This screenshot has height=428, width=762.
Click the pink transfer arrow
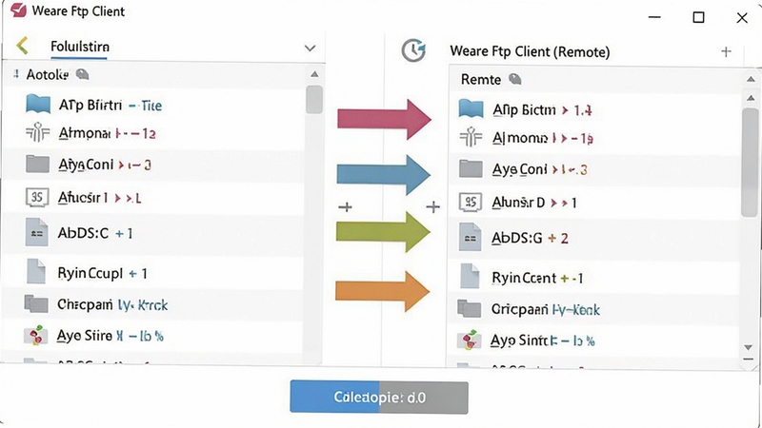tap(384, 119)
